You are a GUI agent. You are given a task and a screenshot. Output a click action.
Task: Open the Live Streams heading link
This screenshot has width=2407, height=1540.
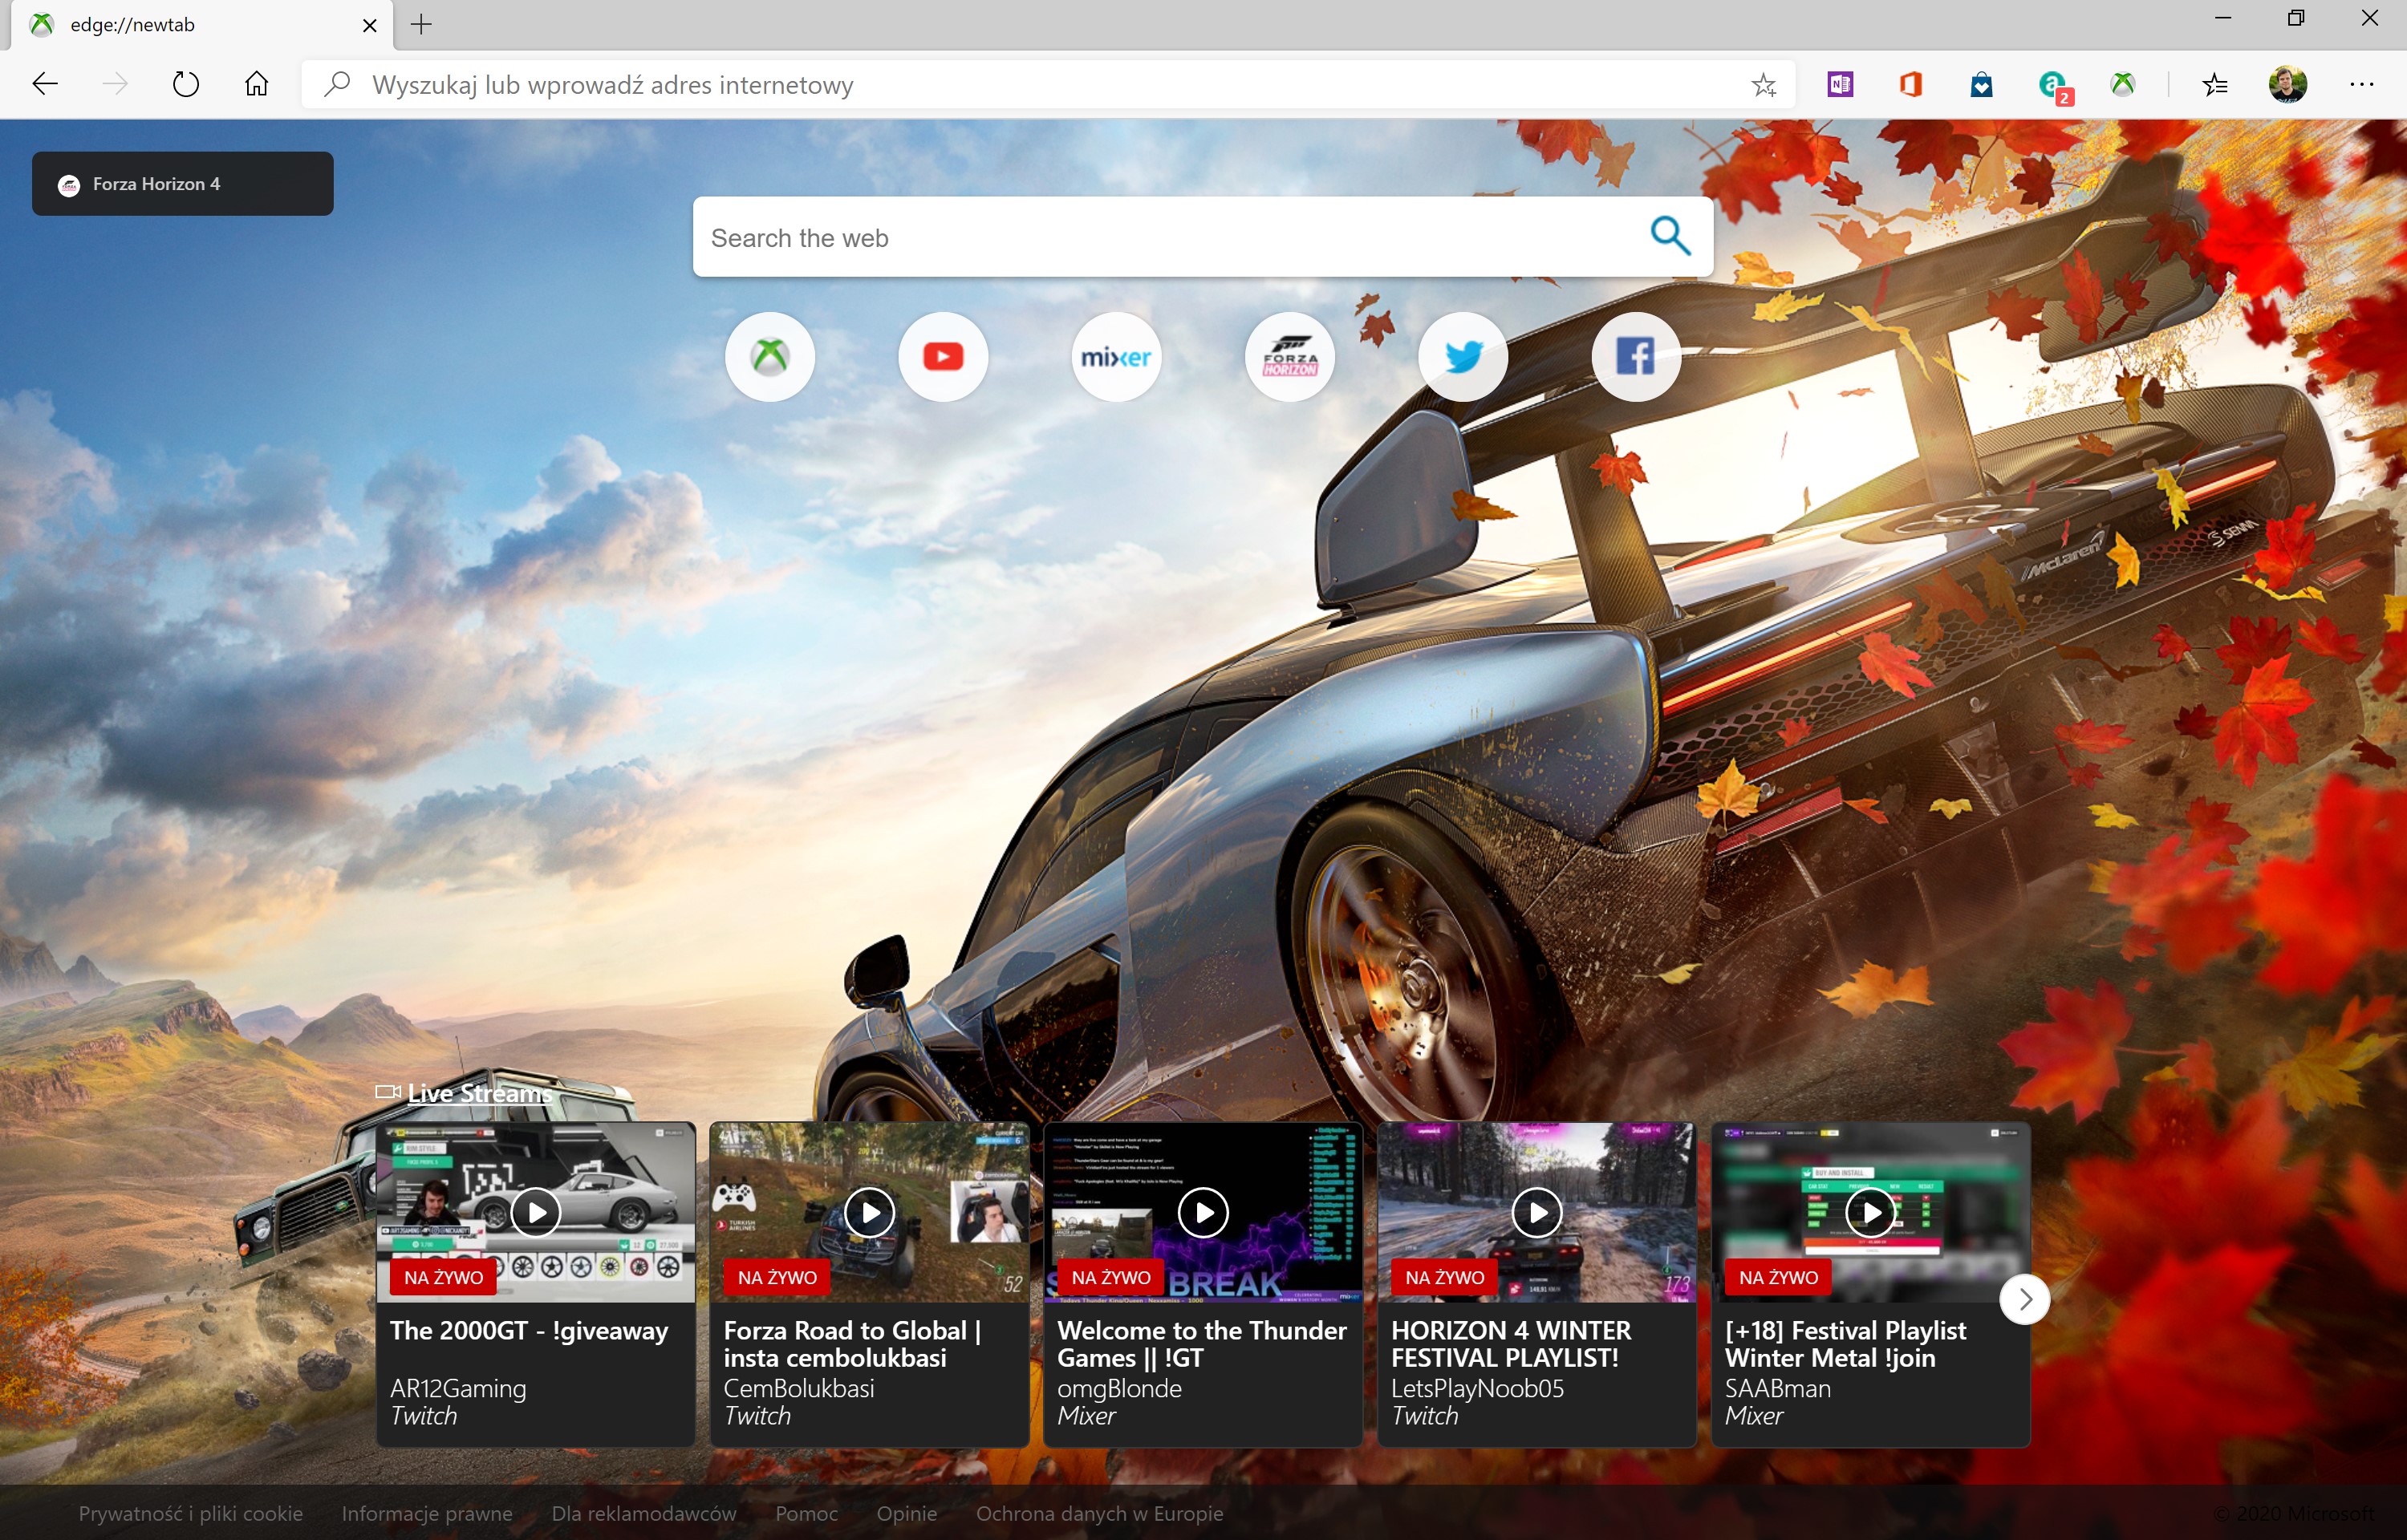(479, 1093)
